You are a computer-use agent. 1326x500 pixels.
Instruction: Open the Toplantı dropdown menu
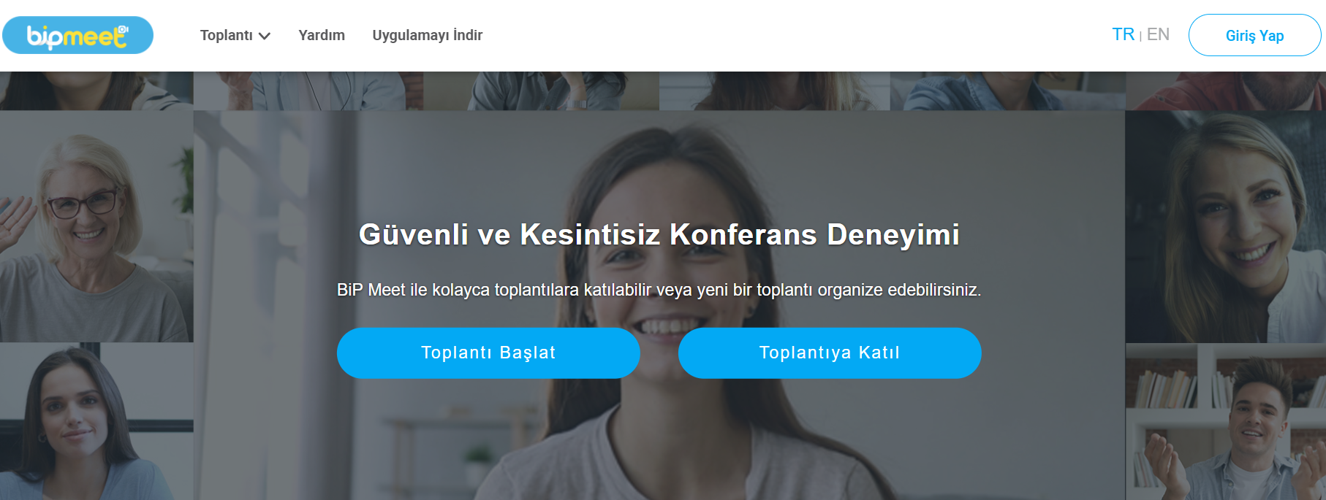pos(235,35)
